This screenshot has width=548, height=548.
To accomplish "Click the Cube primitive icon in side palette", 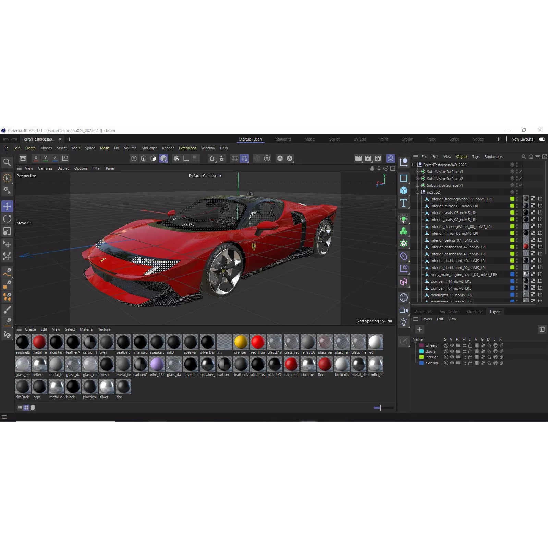I will 404,191.
